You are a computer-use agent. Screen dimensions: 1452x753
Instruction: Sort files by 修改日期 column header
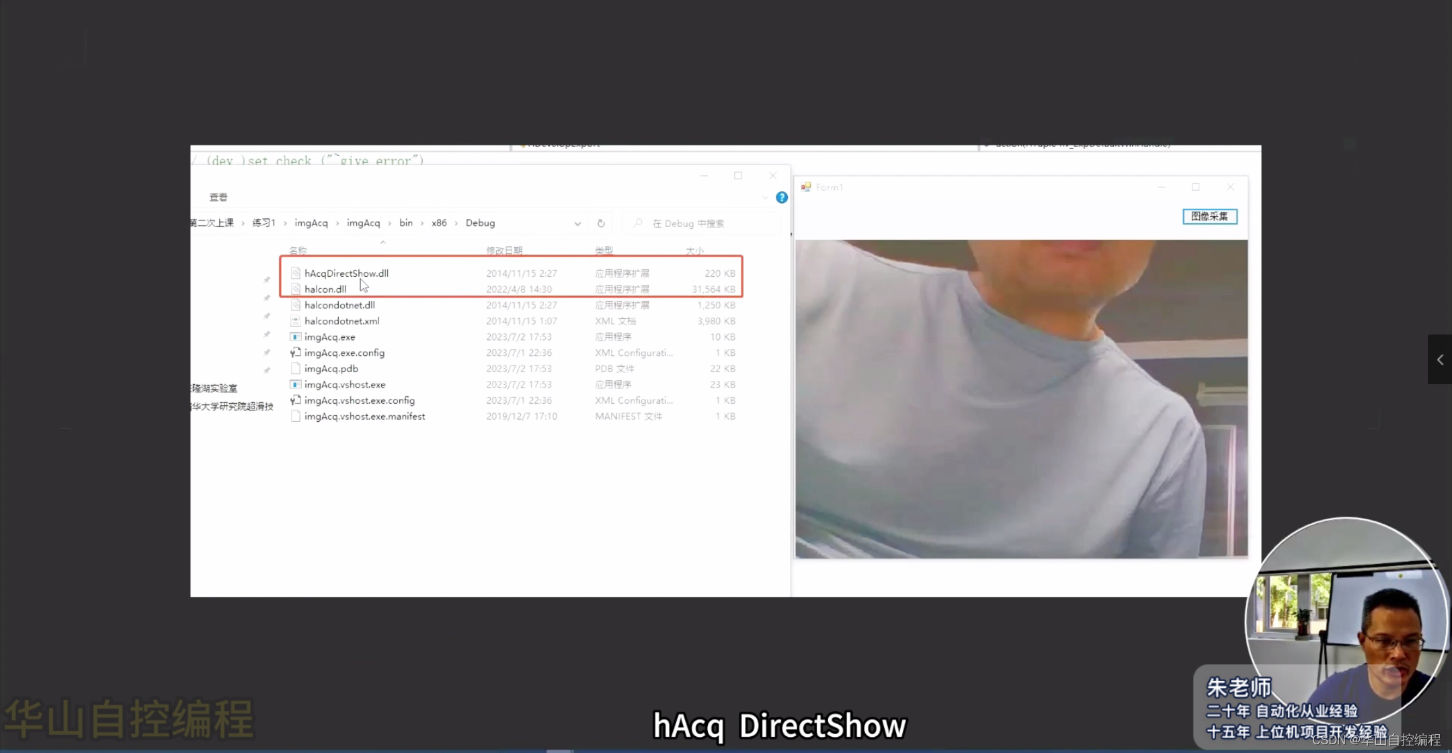[504, 251]
